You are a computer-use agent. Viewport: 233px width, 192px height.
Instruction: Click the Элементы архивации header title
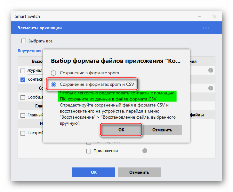40,28
